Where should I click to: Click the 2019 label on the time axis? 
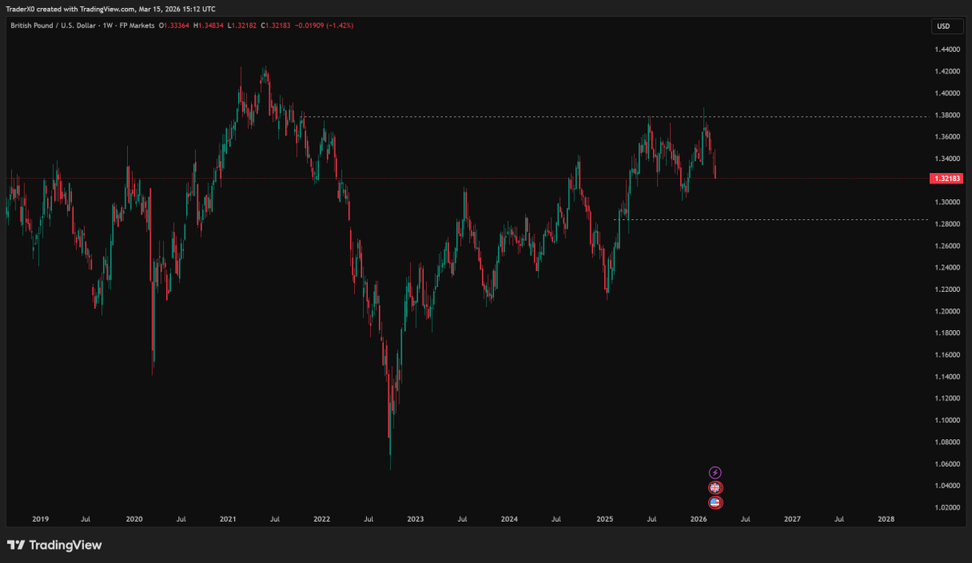(x=40, y=519)
